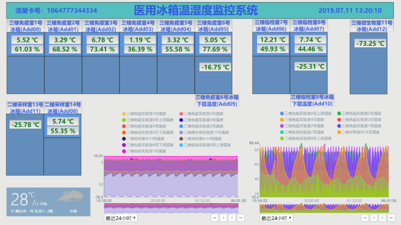The image size is (401, 225).
Task: Toggle 三楼免疫实验室4号湿度 legend series
Action: click(x=302, y=120)
